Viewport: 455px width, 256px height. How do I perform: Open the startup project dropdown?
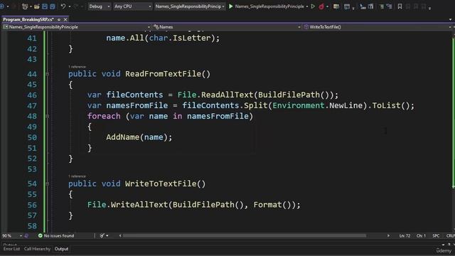coord(190,6)
